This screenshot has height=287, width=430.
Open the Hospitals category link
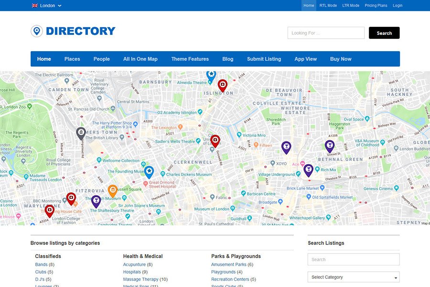coord(132,272)
